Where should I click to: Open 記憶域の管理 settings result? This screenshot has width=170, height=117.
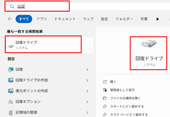[49, 112]
